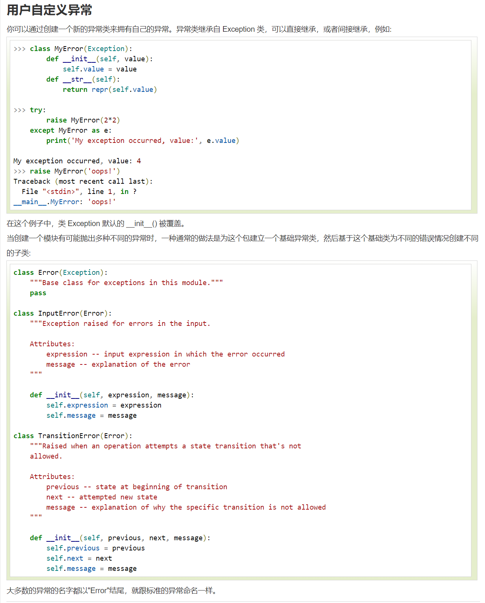Click the "__main__.MyError: 'oops!'" line

click(x=65, y=202)
